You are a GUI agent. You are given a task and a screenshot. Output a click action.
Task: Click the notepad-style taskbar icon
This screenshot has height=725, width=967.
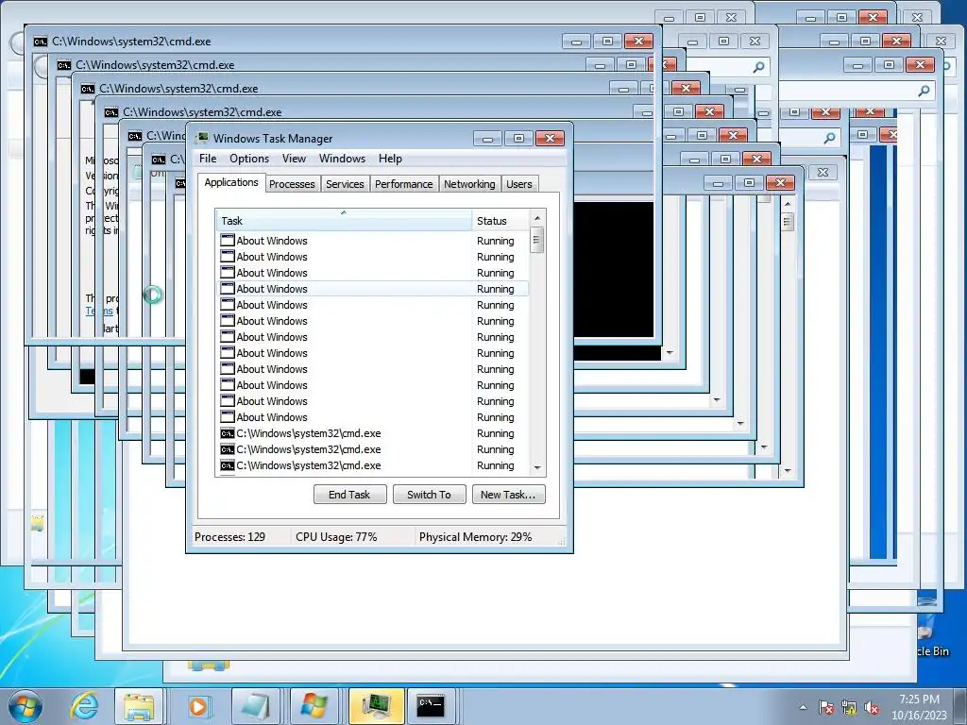(255, 706)
